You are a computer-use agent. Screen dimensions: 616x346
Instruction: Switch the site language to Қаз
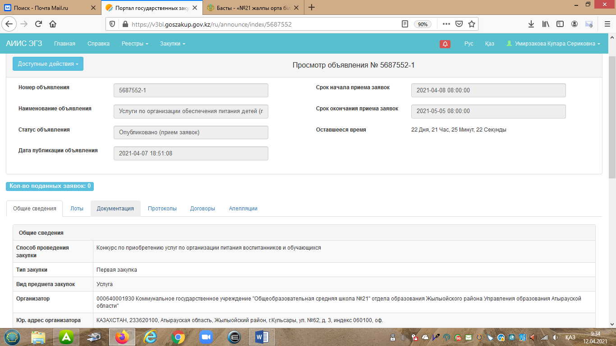tap(489, 44)
